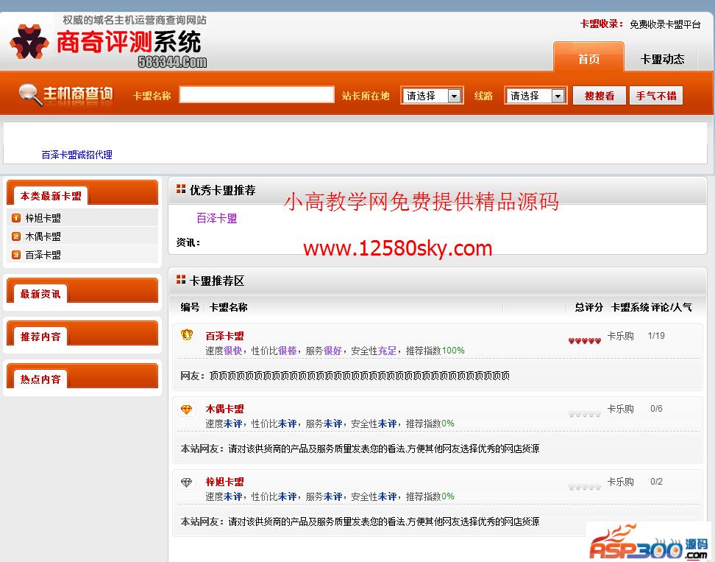Click the gray diamond icon beside 梓旭卡盟
This screenshot has width=715, height=562.
click(x=187, y=482)
